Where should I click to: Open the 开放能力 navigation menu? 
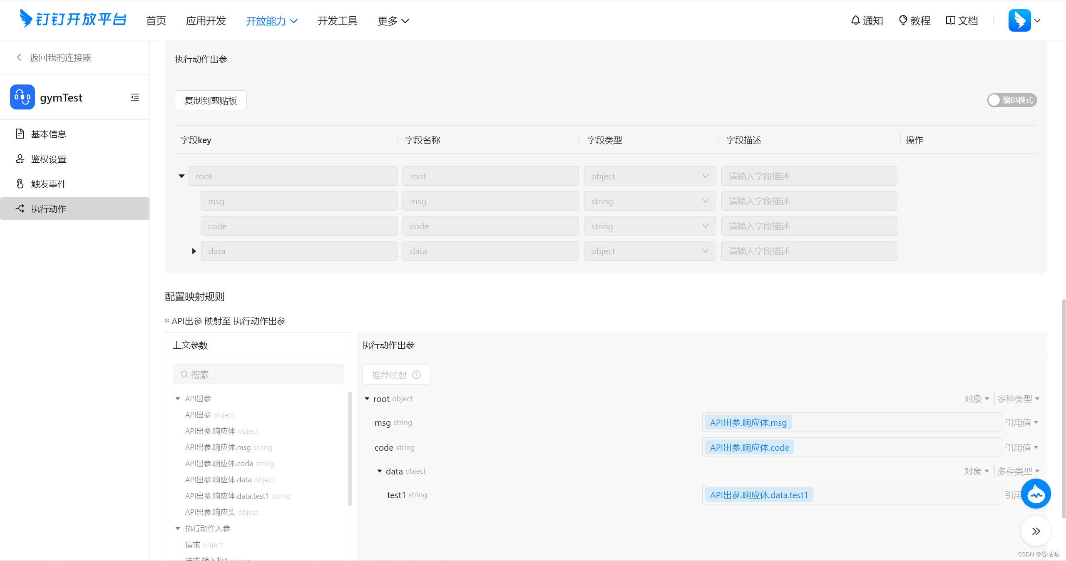pyautogui.click(x=271, y=21)
